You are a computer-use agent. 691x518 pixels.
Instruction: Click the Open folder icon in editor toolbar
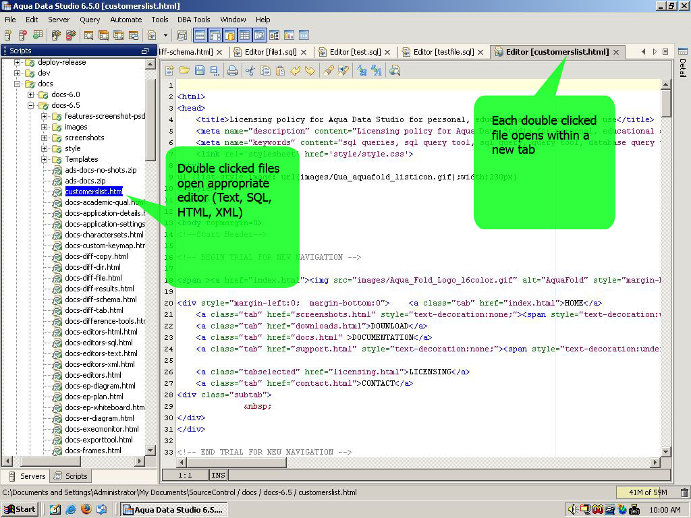[185, 70]
